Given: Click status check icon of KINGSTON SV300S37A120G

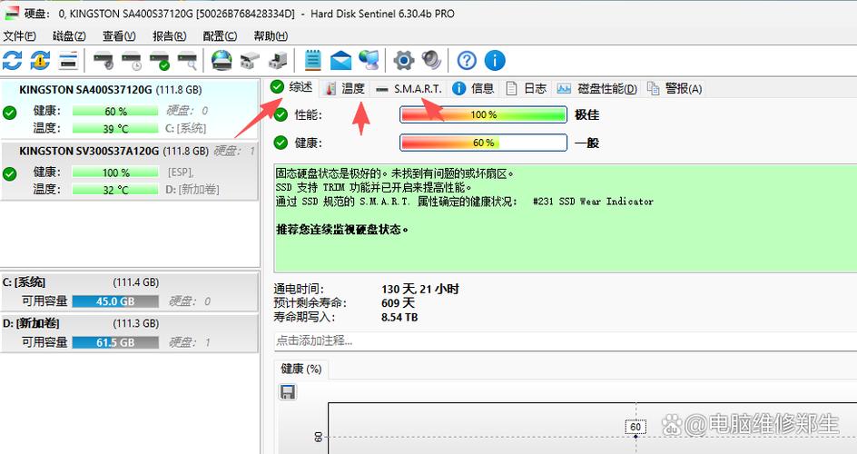Looking at the screenshot, I should 9,174.
